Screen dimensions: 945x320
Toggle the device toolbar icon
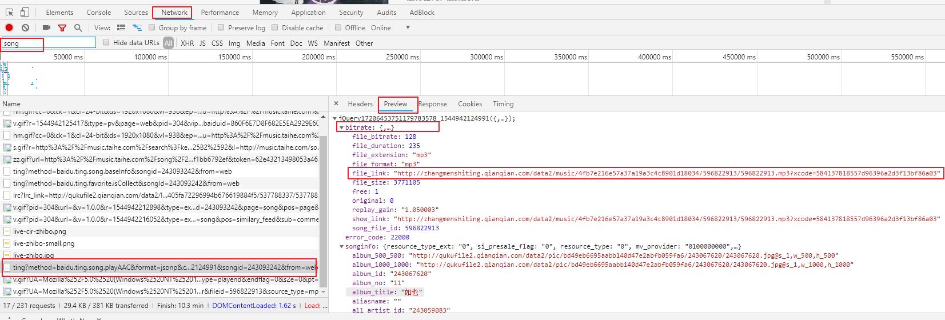pos(25,12)
